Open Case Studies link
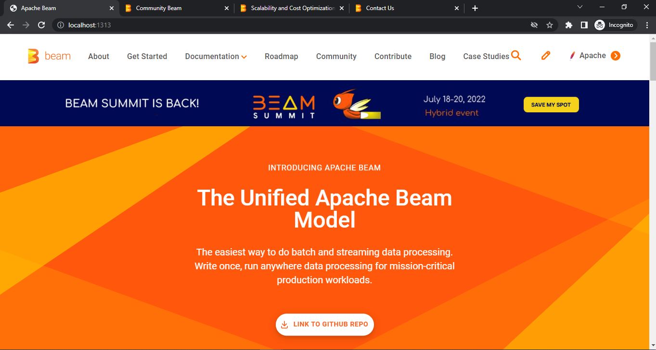The width and height of the screenshot is (656, 350). coord(486,56)
